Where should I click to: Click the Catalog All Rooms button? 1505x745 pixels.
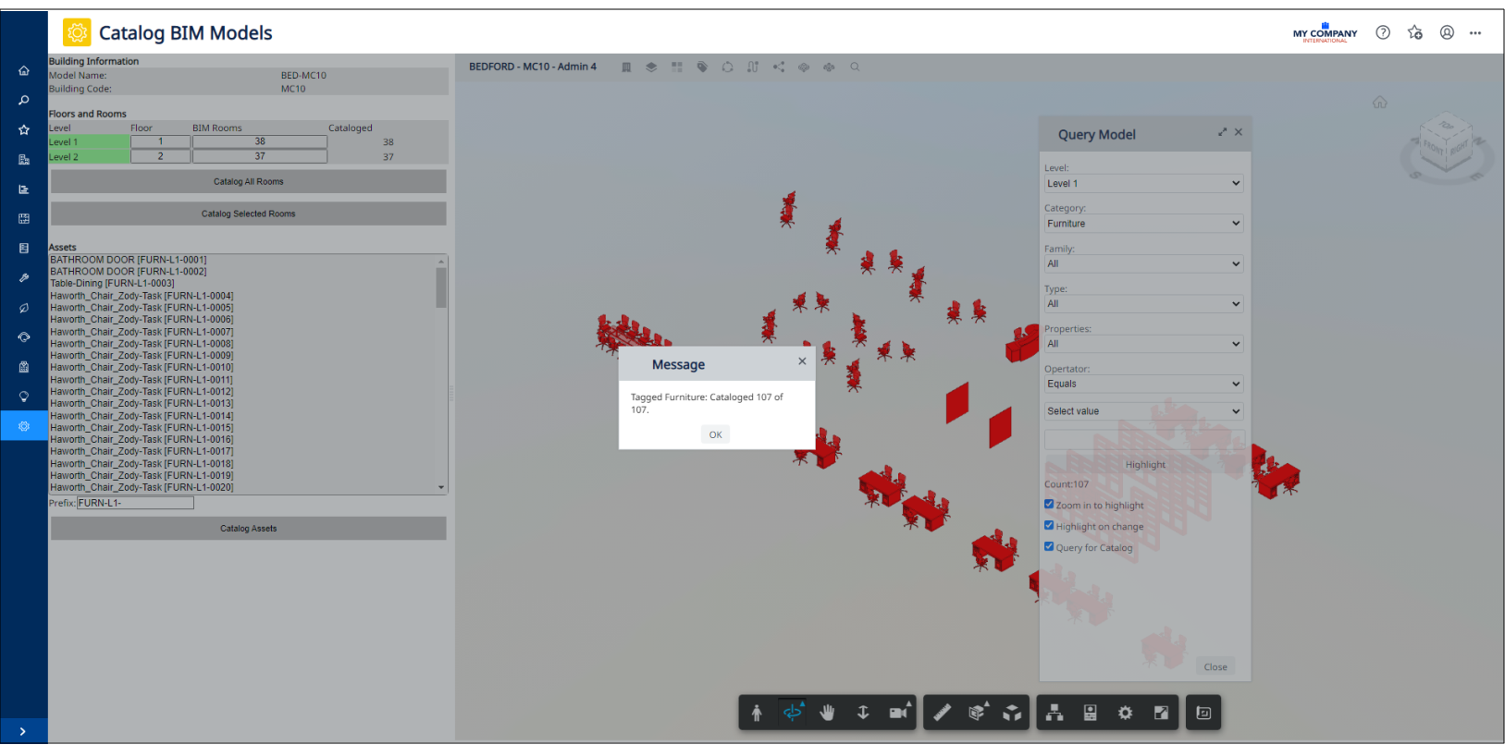pos(248,182)
